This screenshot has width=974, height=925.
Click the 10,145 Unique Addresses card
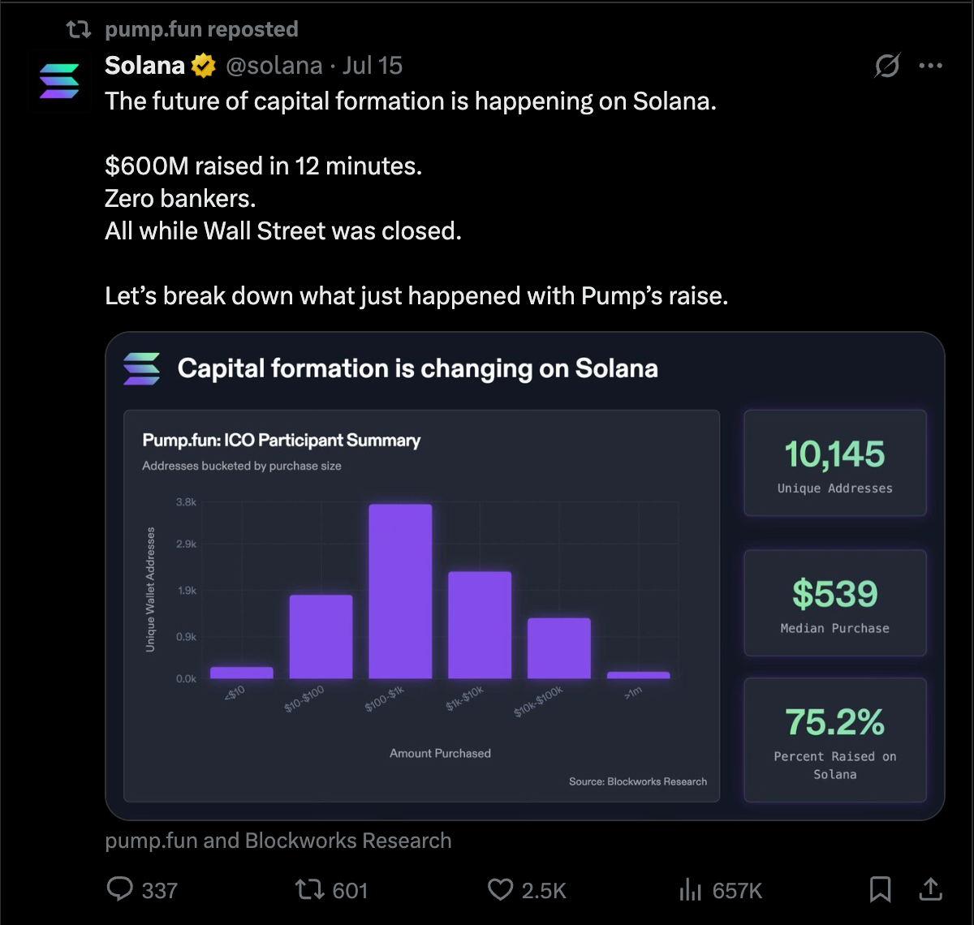(x=835, y=463)
